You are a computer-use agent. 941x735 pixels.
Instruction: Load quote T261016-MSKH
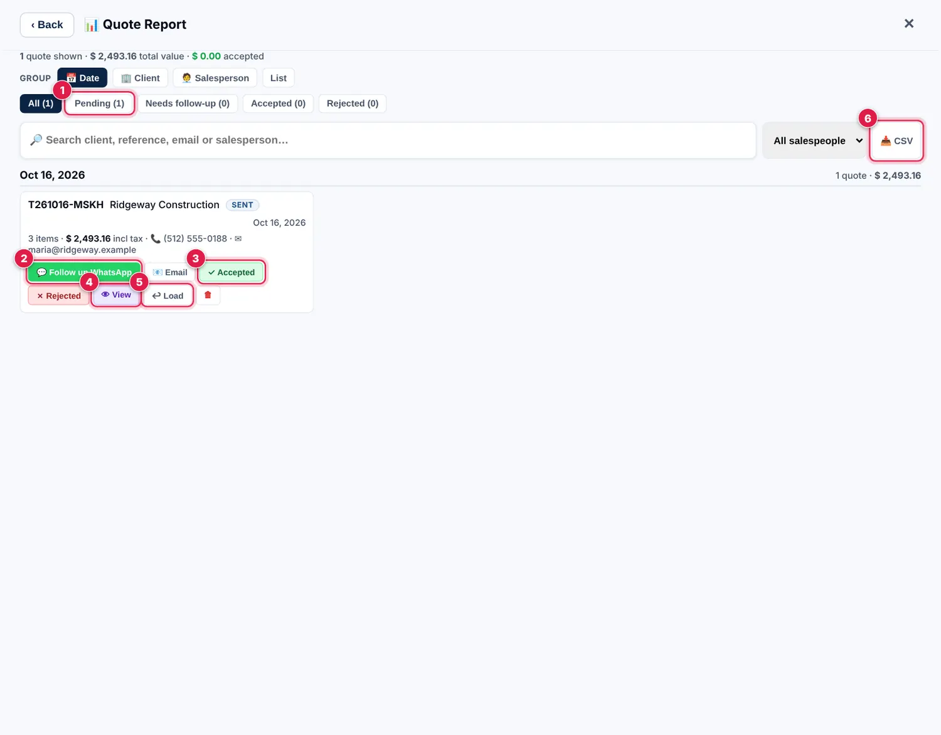click(167, 296)
